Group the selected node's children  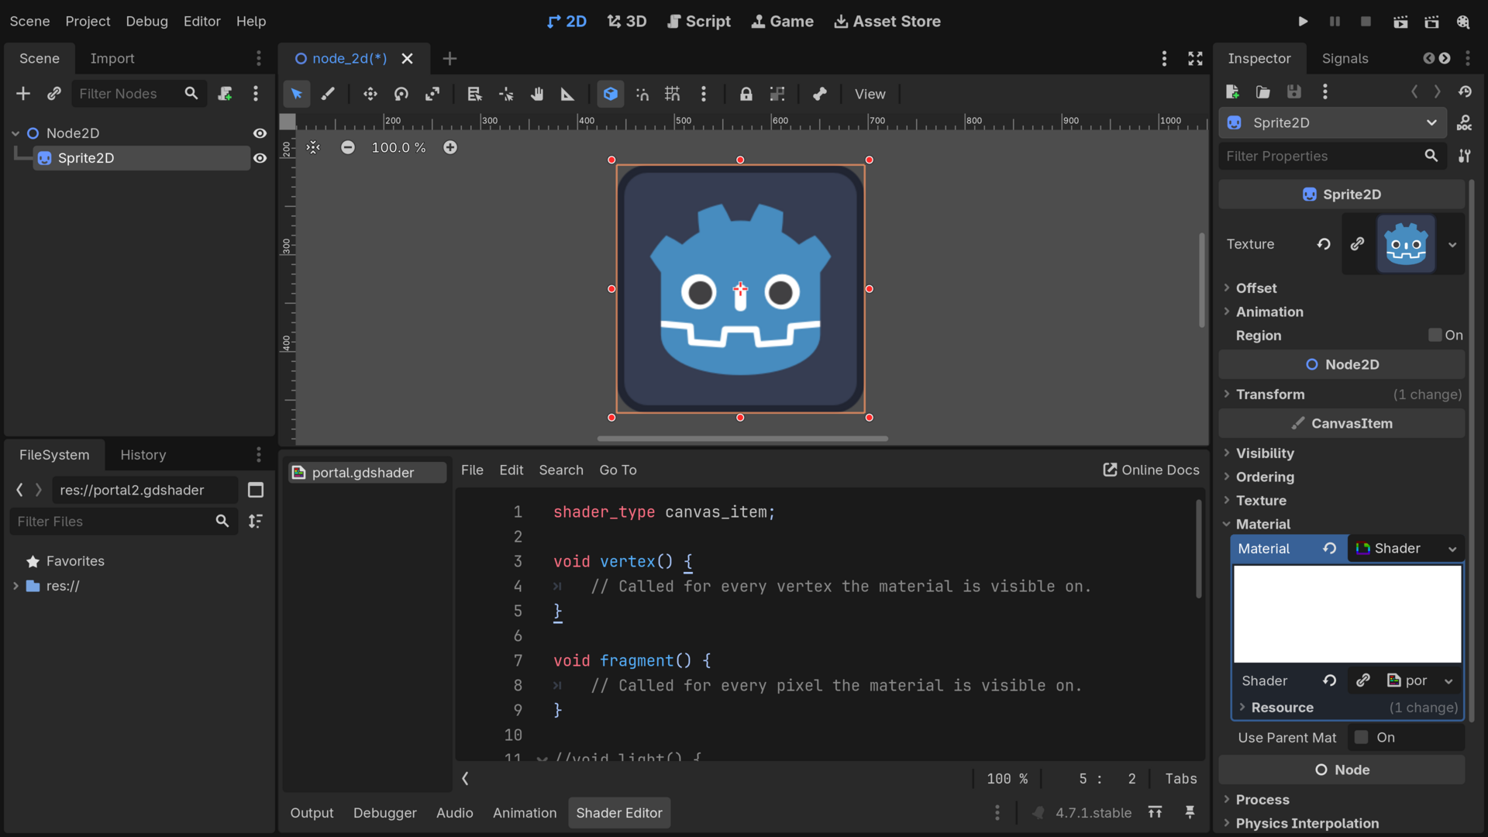[x=777, y=94]
